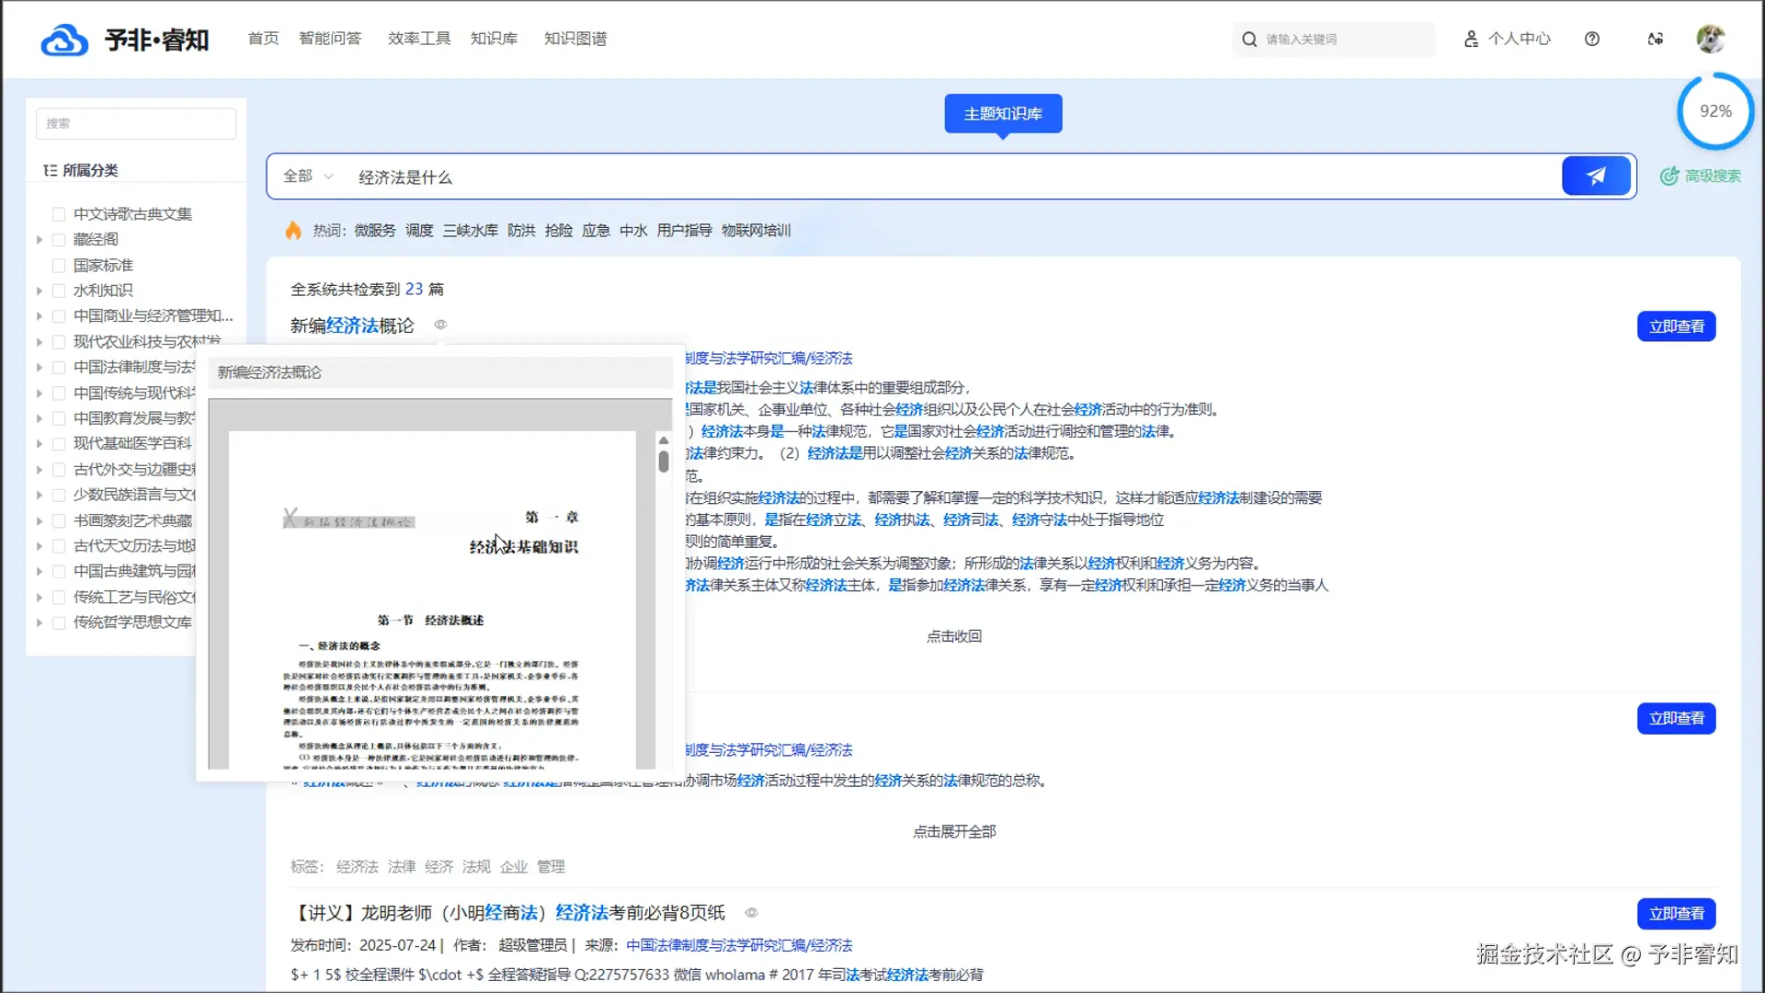Tick the 水利知识 checkbox
Screen dimensions: 1765x993
59,291
